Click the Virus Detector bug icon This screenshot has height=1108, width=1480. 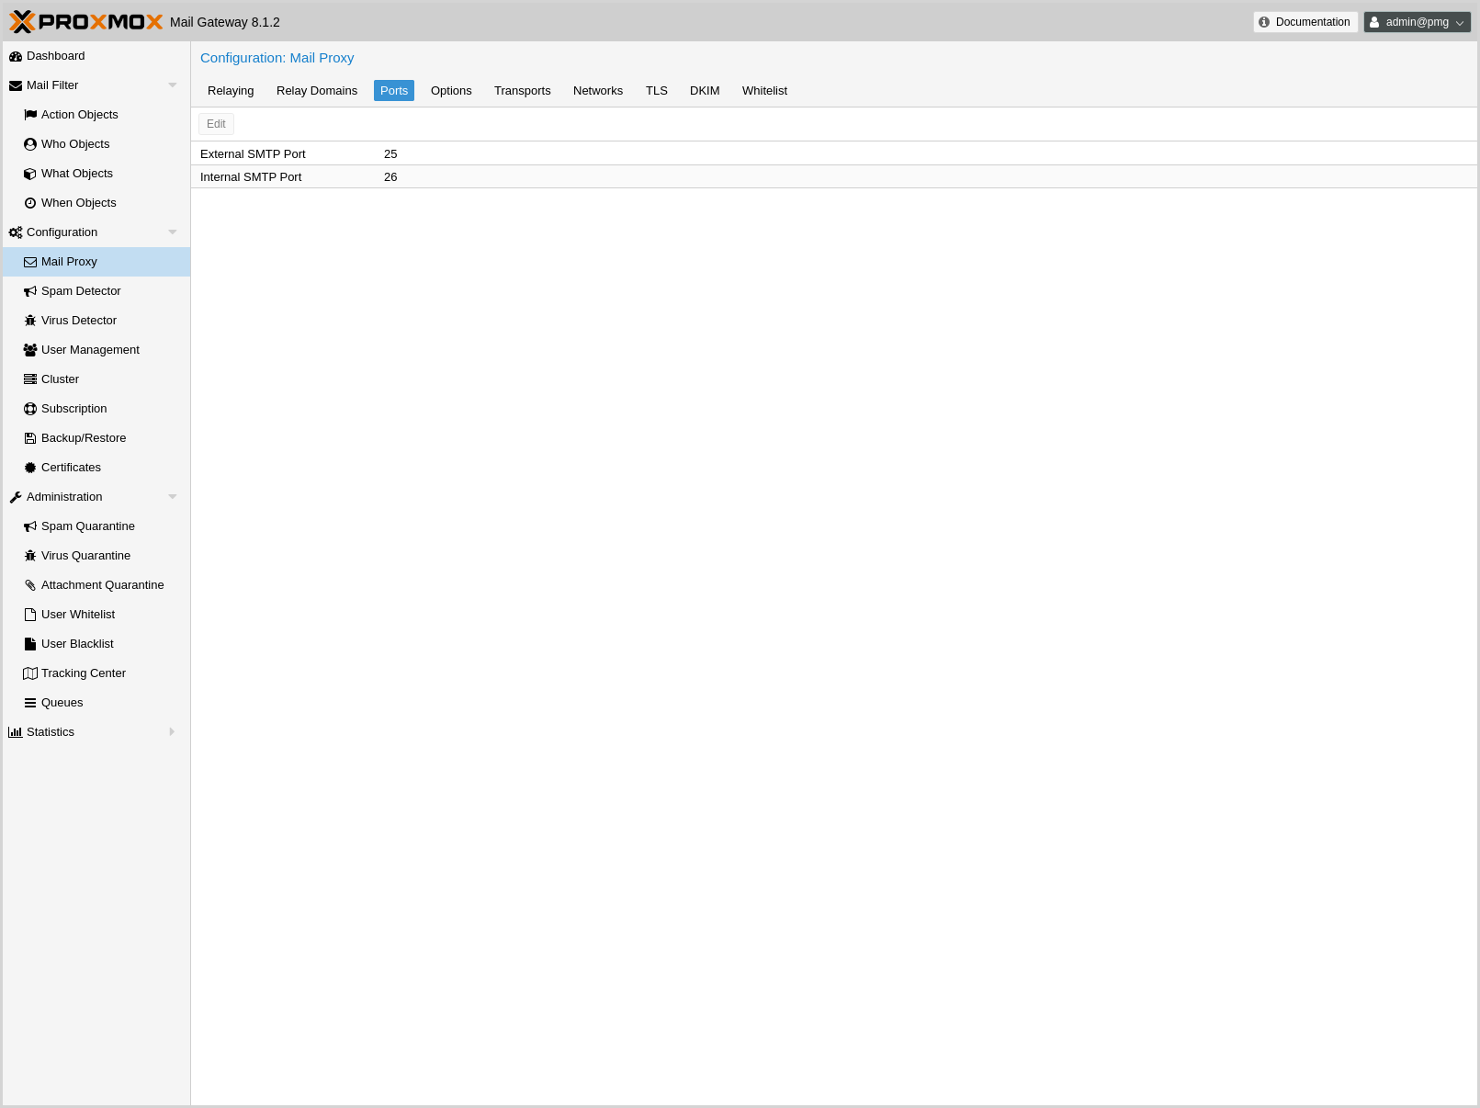pos(30,321)
